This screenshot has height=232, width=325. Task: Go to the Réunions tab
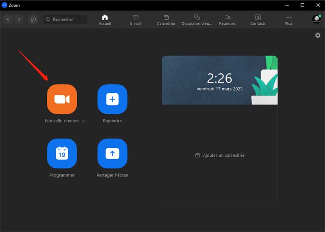[227, 20]
